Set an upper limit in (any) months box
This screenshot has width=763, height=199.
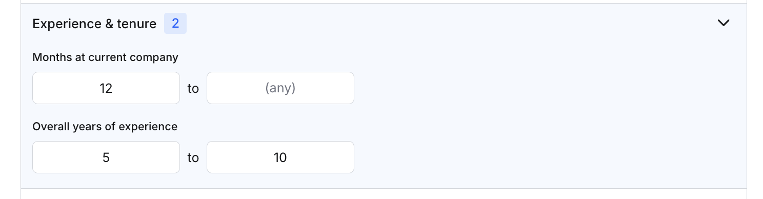[x=280, y=88]
